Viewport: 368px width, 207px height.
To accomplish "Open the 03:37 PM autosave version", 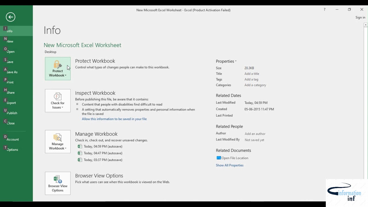I will point(103,160).
